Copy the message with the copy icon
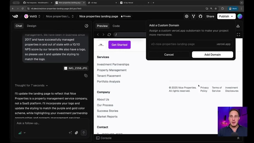 point(86,76)
